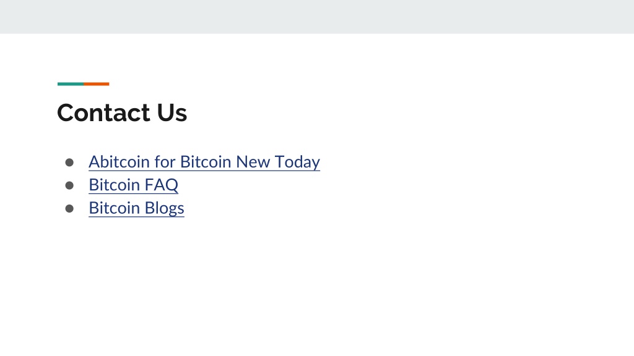
Task: Select the Contact Us heading
Action: (x=122, y=112)
